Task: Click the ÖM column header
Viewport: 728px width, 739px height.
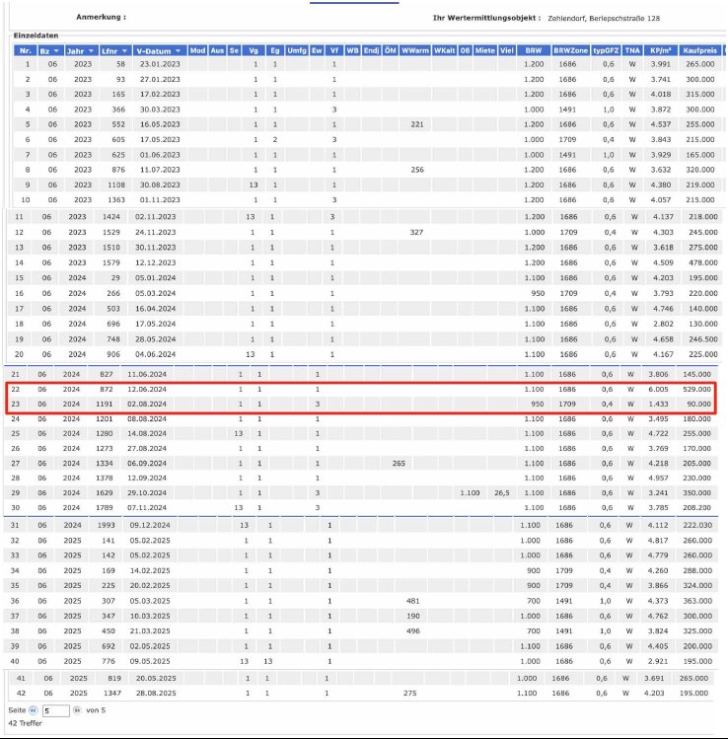Action: (x=391, y=50)
